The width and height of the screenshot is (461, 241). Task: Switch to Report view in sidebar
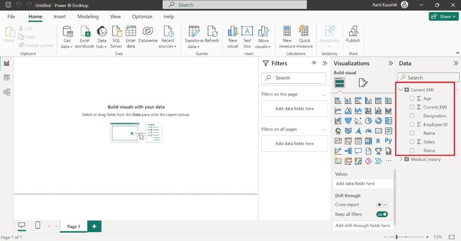[x=6, y=63]
